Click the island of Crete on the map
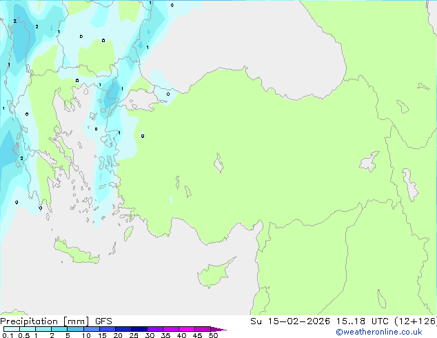Viewport: 437px width, 338px height. click(76, 252)
